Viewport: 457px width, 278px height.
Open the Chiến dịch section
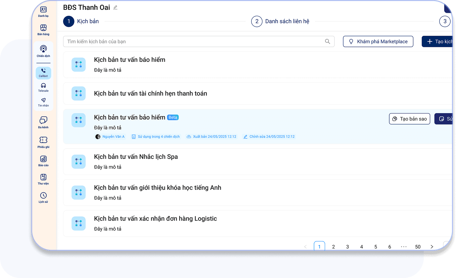tap(43, 51)
